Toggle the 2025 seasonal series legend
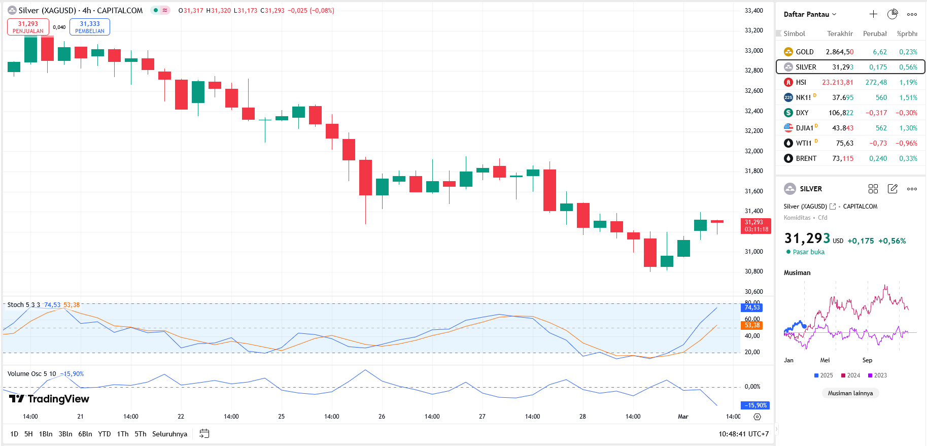The width and height of the screenshot is (927, 446). point(823,375)
